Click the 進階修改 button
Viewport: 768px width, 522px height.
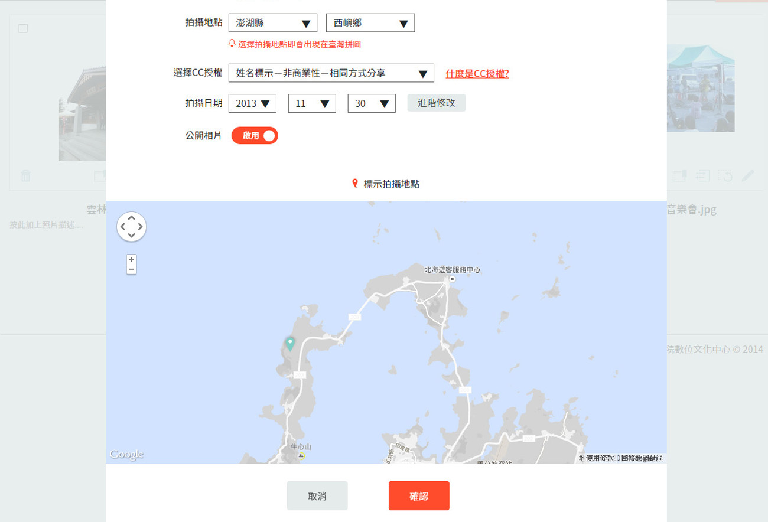pos(436,103)
